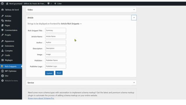The image size is (186, 105).
Task: Focus the Image input field
Action: [56, 54]
